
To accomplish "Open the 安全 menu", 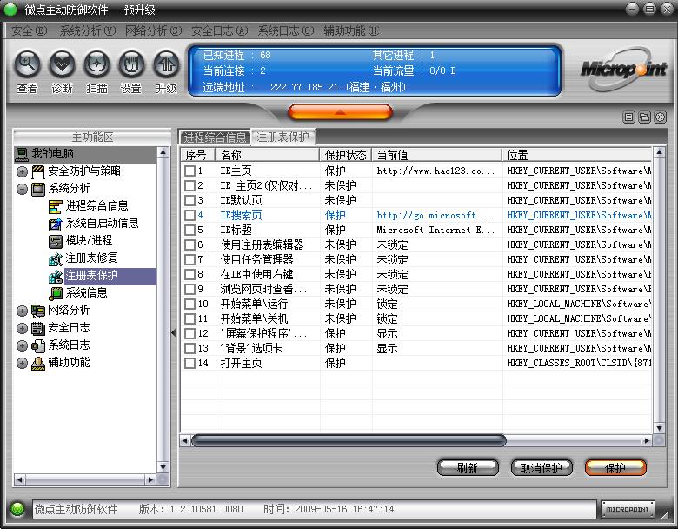I will (x=29, y=30).
